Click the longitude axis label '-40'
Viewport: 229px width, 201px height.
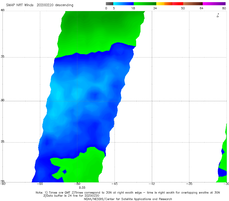coord(152,184)
